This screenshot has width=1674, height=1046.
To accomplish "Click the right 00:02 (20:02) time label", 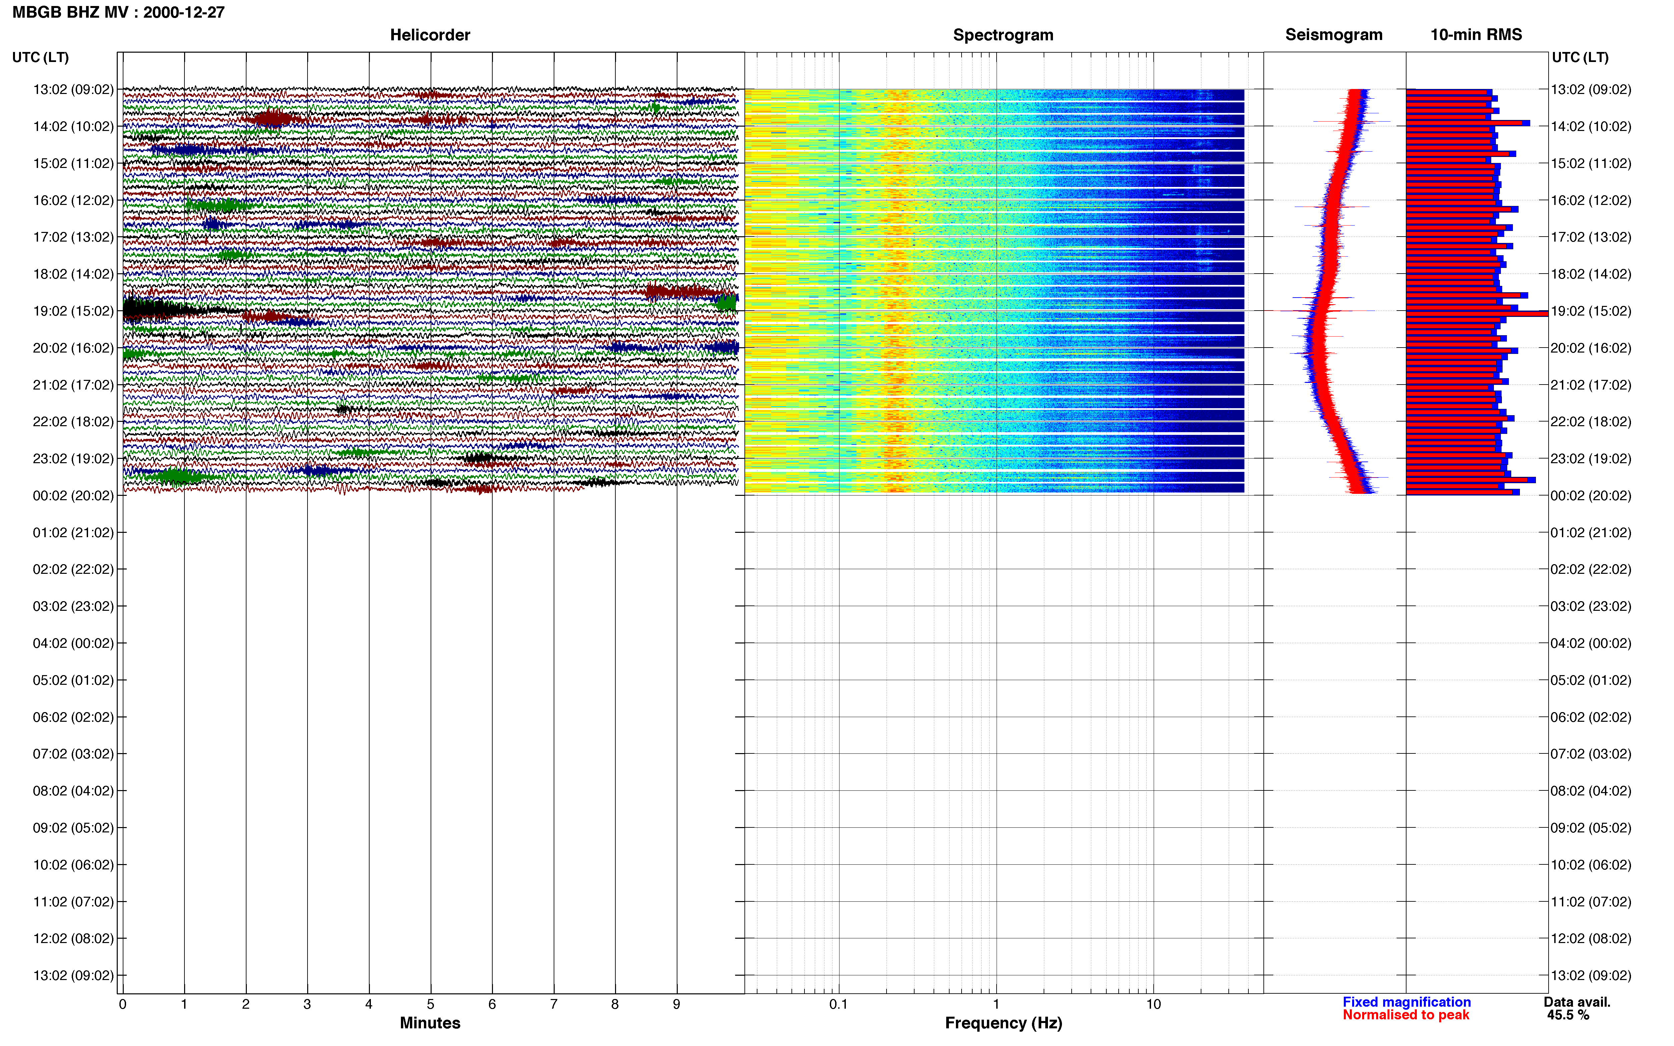I will [1591, 495].
